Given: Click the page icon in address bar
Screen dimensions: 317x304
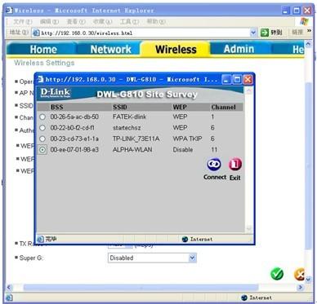Looking at the screenshot, I should 36,33.
